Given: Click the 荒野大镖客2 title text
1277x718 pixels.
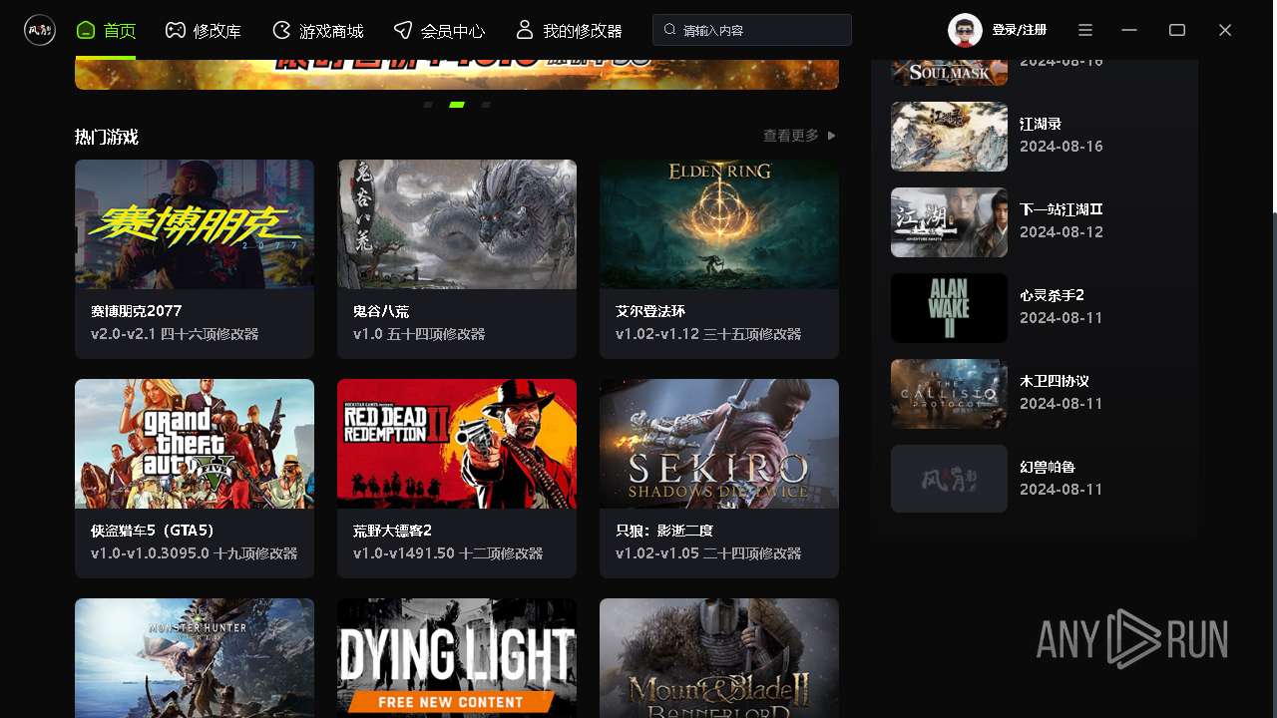Looking at the screenshot, I should (392, 531).
